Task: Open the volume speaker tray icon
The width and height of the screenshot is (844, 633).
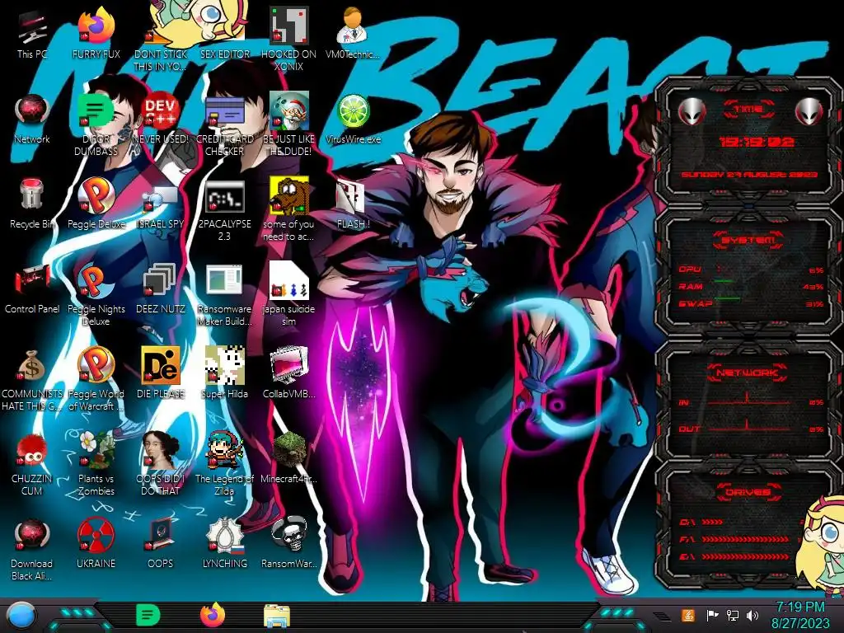Action: [x=753, y=615]
